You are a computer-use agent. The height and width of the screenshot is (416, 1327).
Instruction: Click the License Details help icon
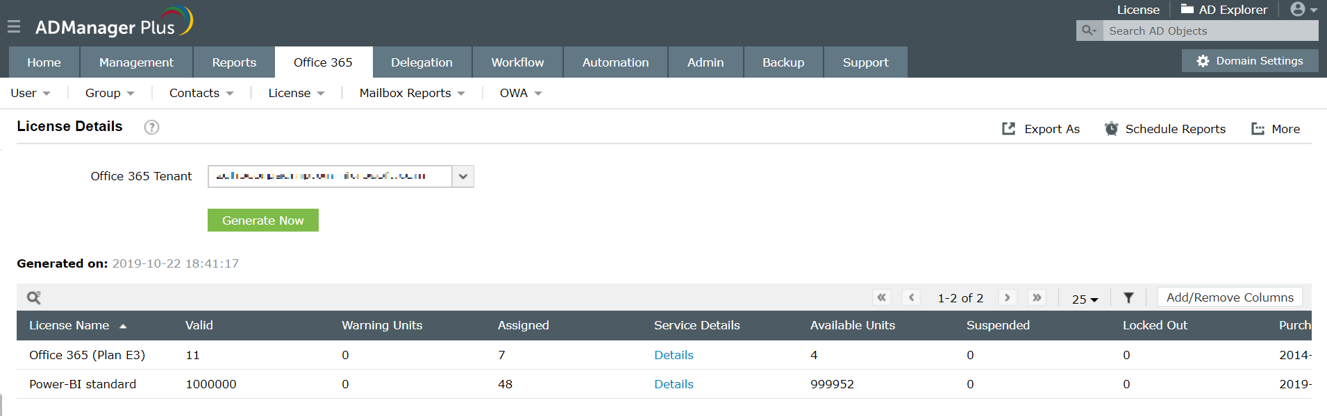tap(151, 127)
